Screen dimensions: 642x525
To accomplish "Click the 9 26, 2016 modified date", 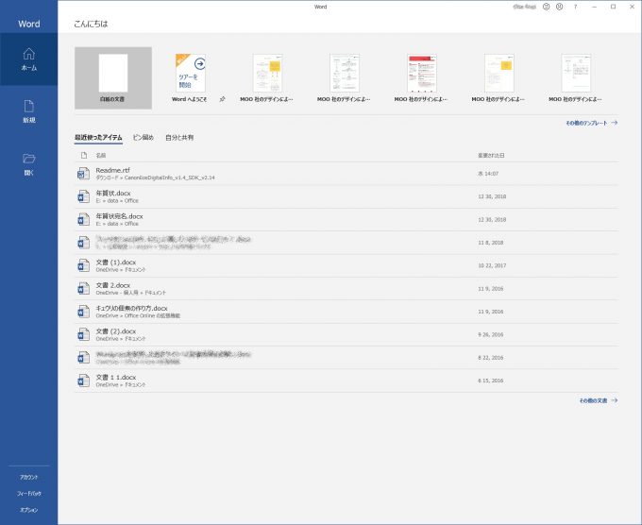I will point(491,334).
